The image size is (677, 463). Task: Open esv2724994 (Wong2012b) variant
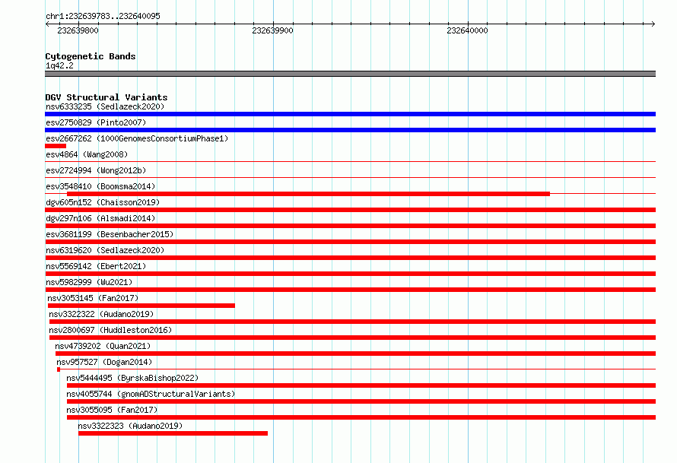pyautogui.click(x=96, y=170)
